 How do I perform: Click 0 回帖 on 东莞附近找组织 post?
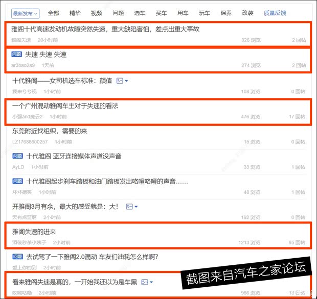[x=299, y=142]
